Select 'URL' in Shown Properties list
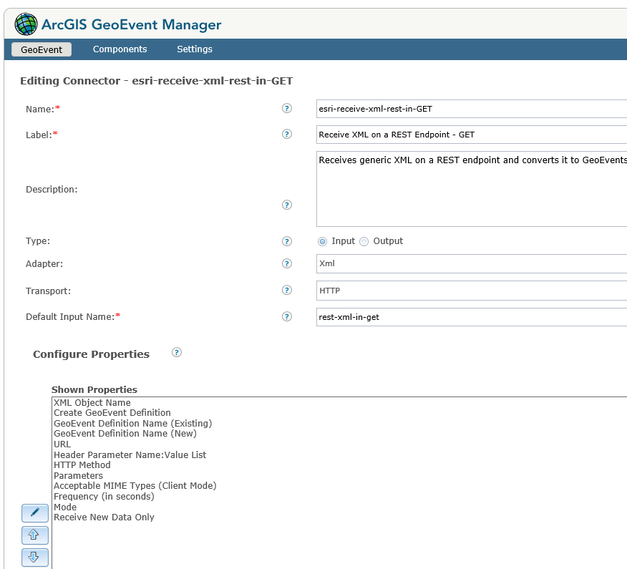 (62, 444)
